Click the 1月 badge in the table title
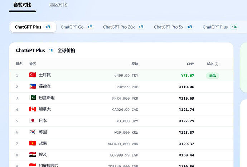The width and height of the screenshot is (247, 167). (51, 51)
